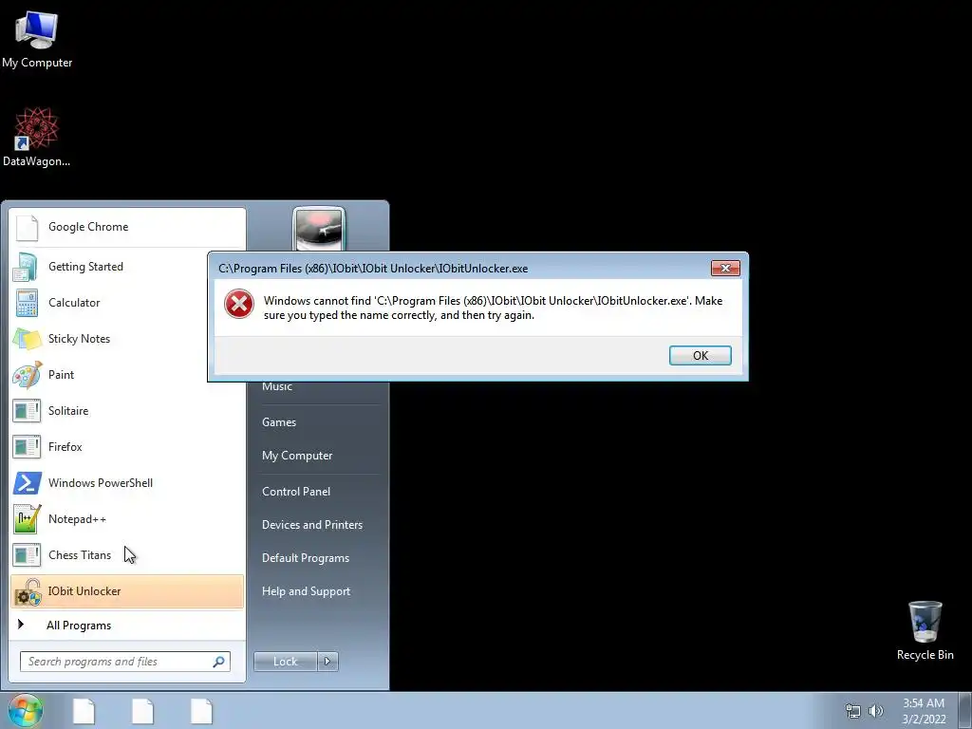Click the Search programs and files box
This screenshot has width=972, height=729.
tap(124, 662)
